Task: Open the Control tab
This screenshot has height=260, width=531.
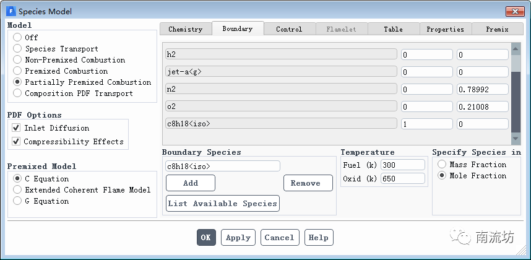Action: click(289, 29)
